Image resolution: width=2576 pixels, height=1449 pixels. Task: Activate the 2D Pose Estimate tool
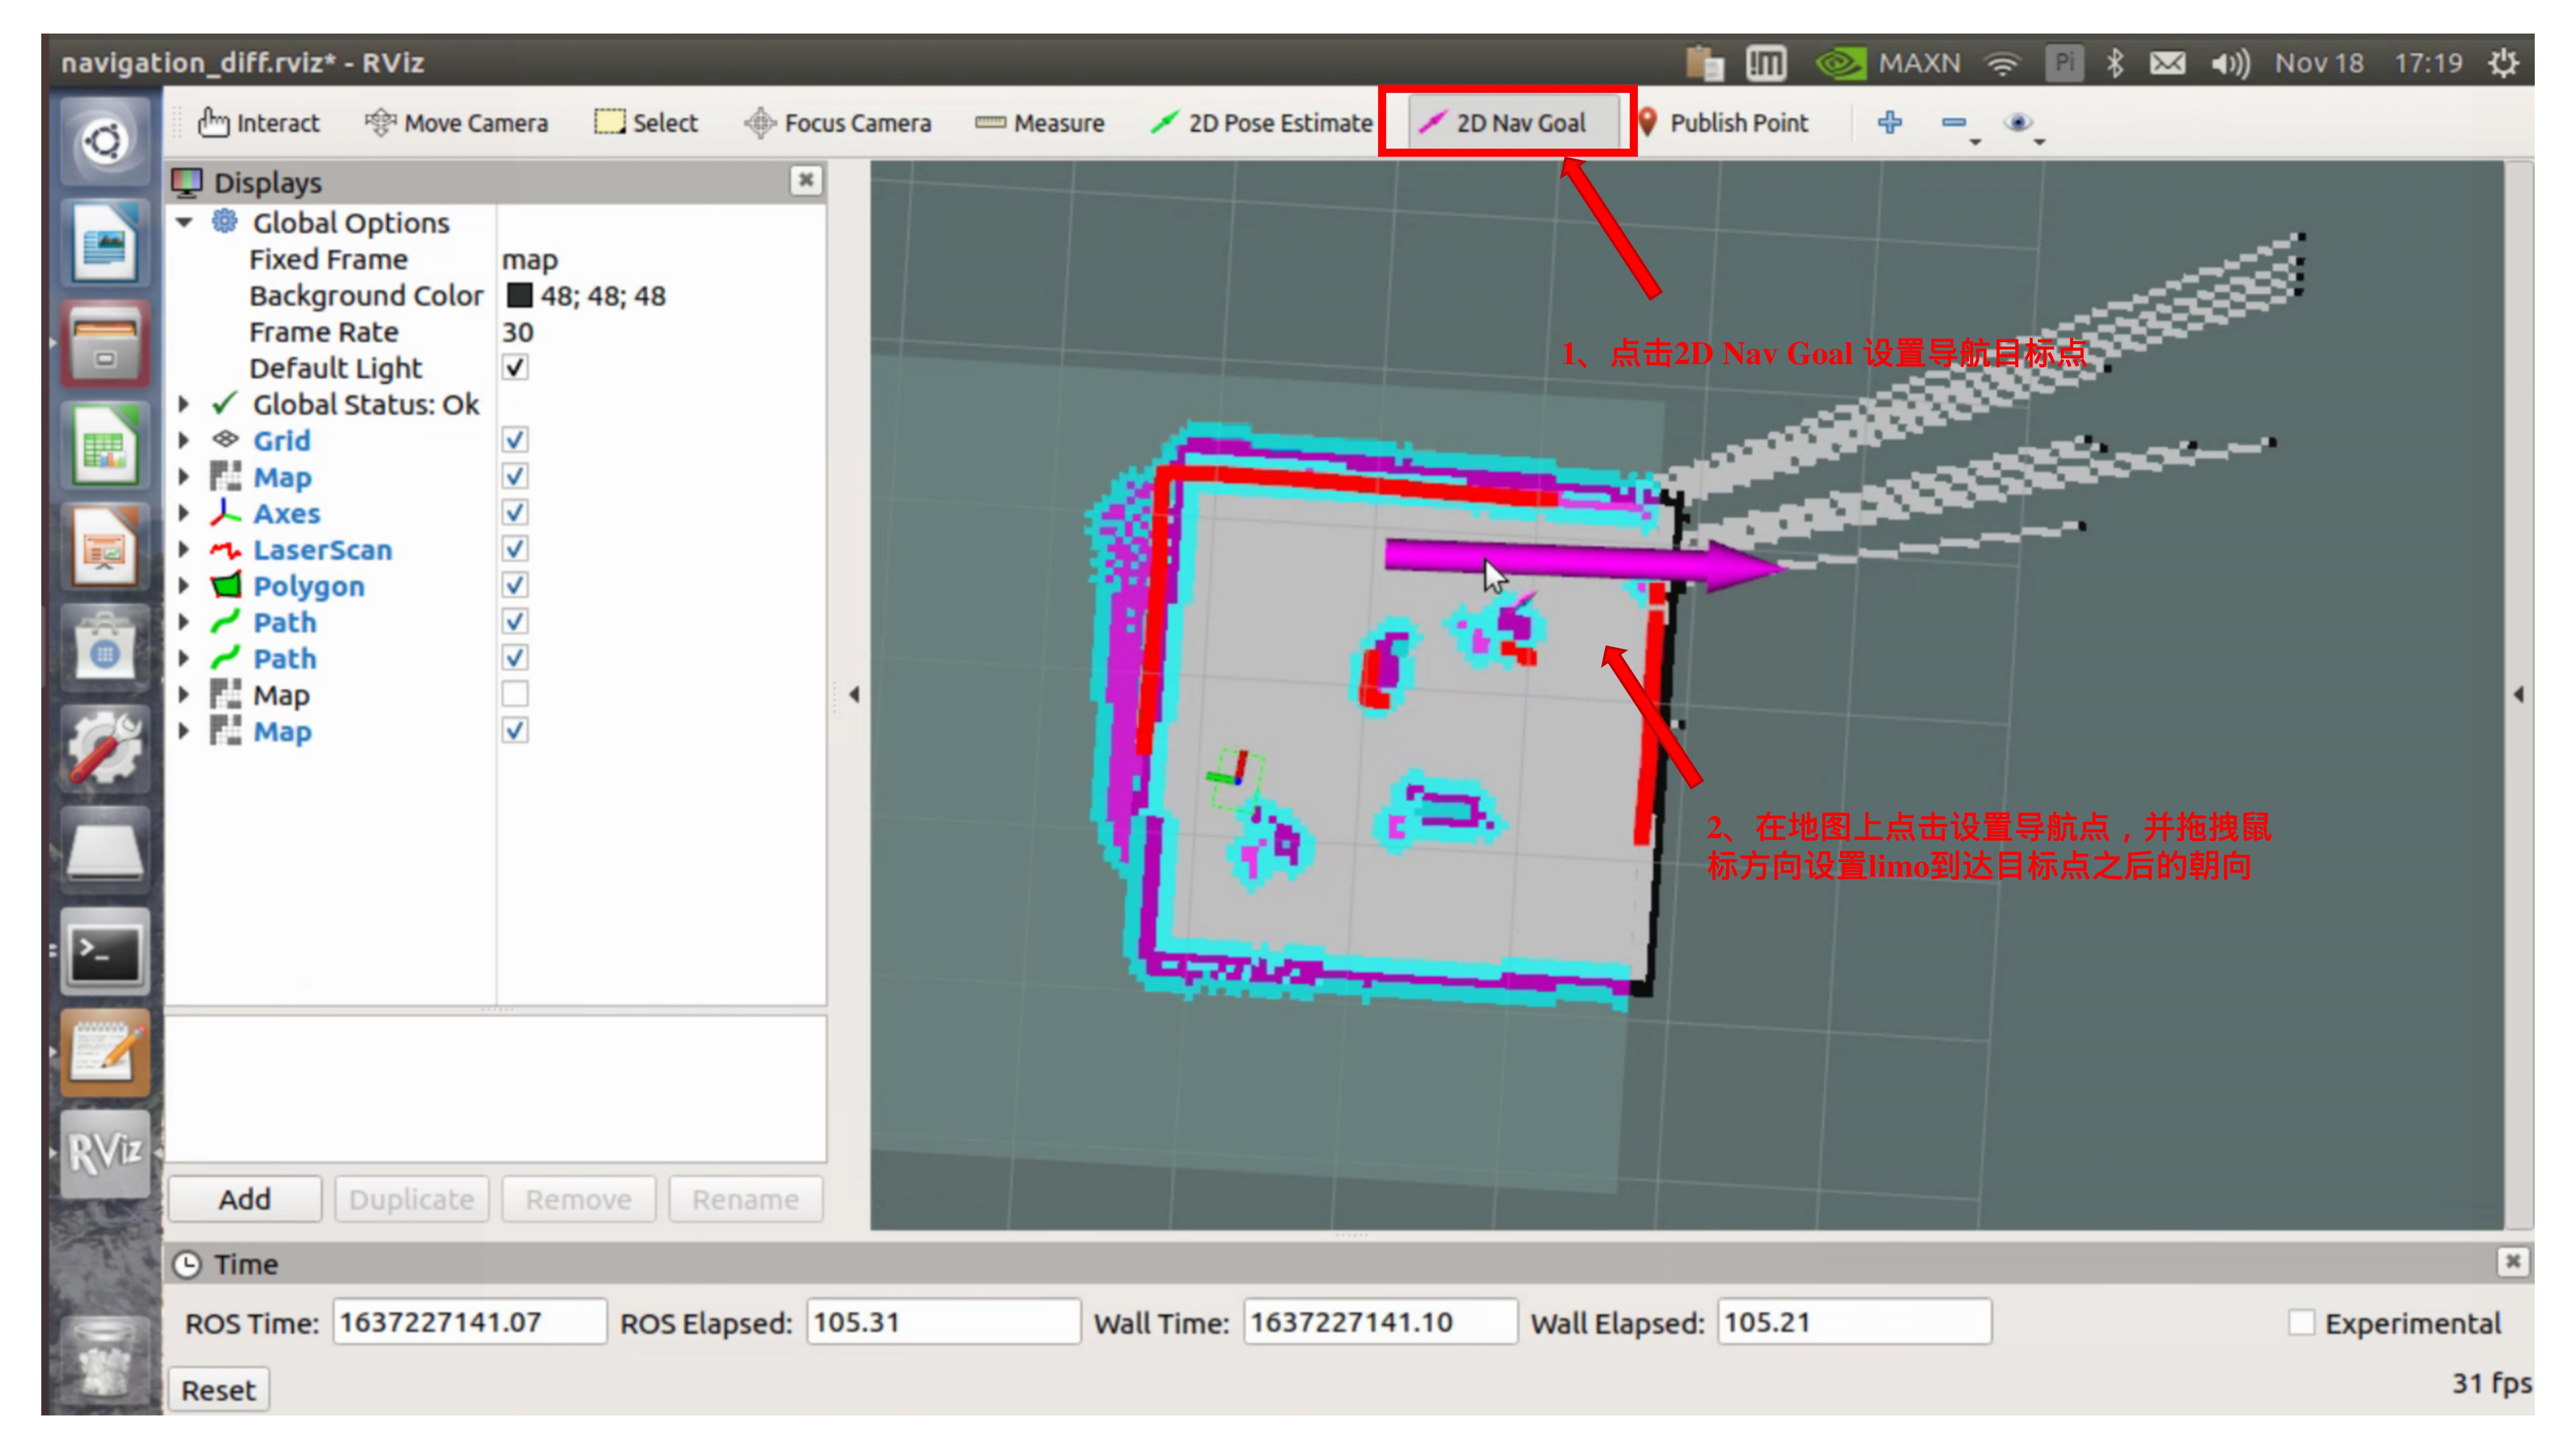[1261, 123]
